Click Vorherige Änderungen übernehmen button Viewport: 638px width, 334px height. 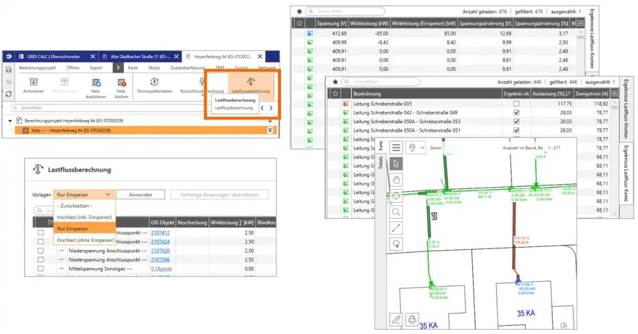(x=219, y=195)
